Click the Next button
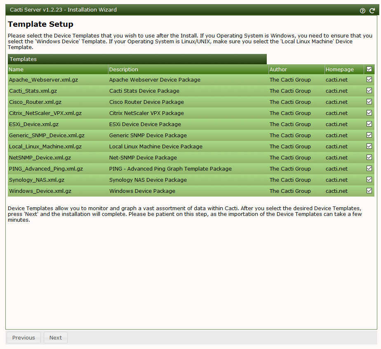 56,337
